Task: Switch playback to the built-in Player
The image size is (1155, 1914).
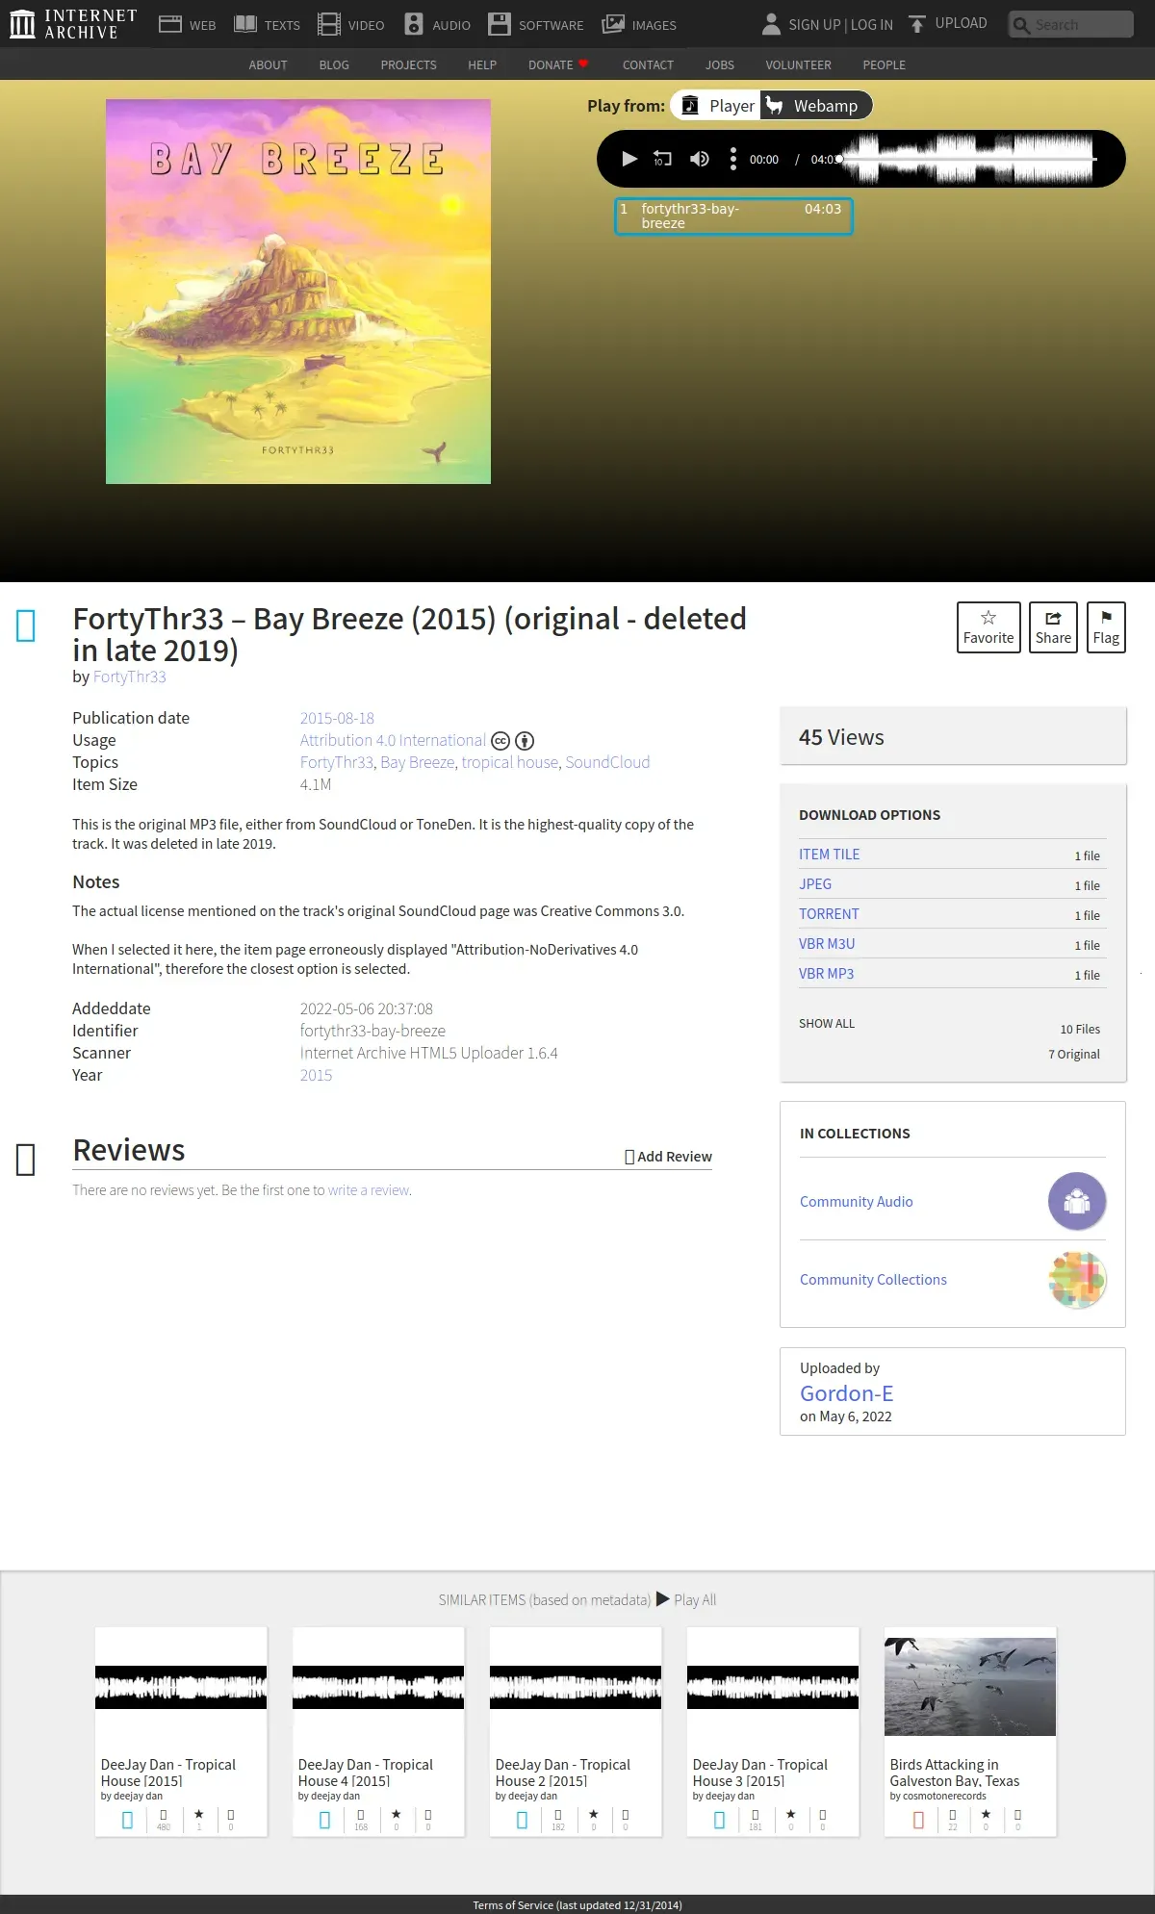Action: click(716, 106)
